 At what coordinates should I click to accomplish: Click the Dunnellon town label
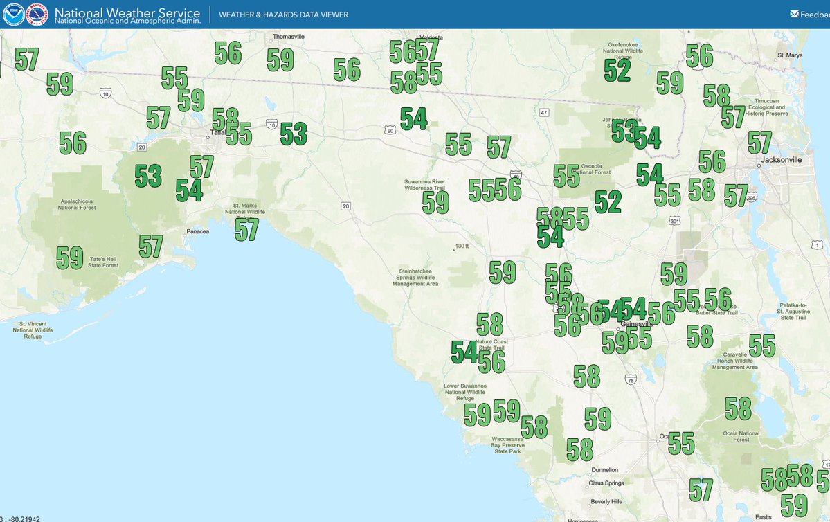point(604,470)
